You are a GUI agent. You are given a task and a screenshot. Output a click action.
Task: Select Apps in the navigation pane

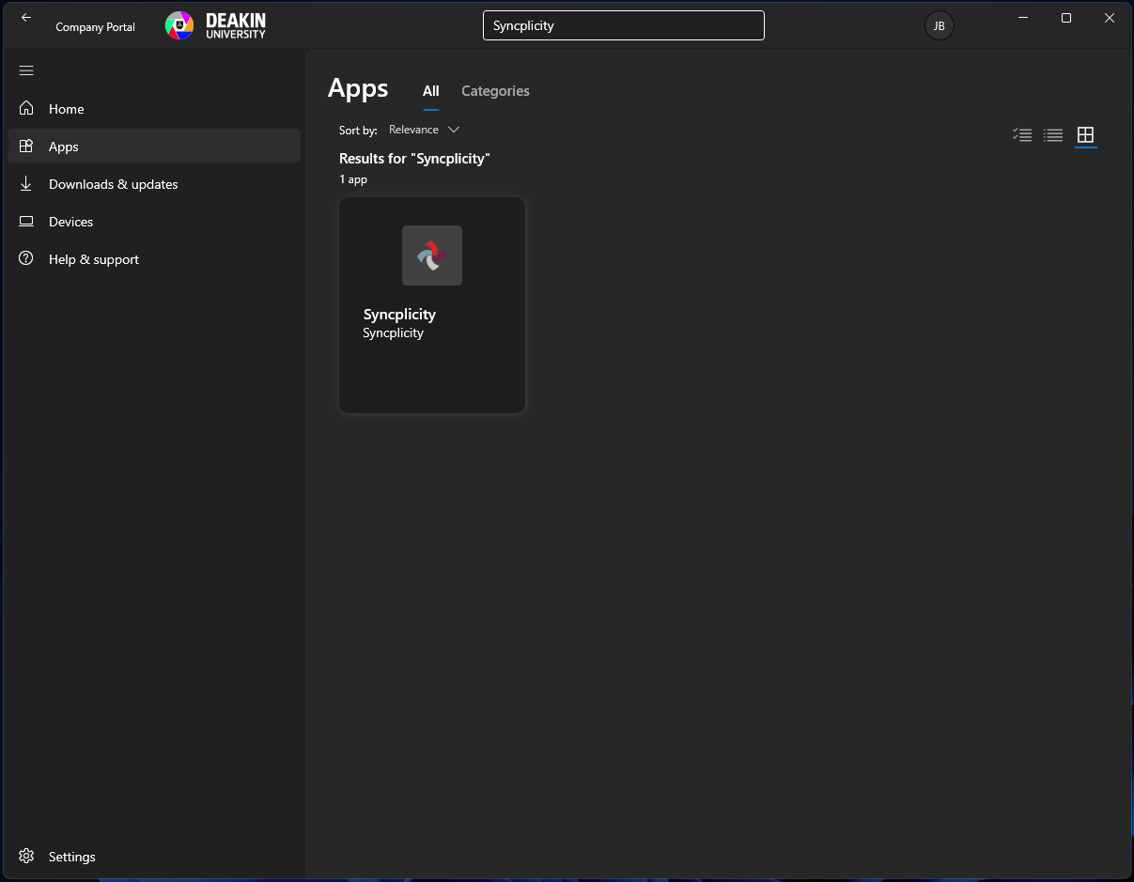(64, 147)
